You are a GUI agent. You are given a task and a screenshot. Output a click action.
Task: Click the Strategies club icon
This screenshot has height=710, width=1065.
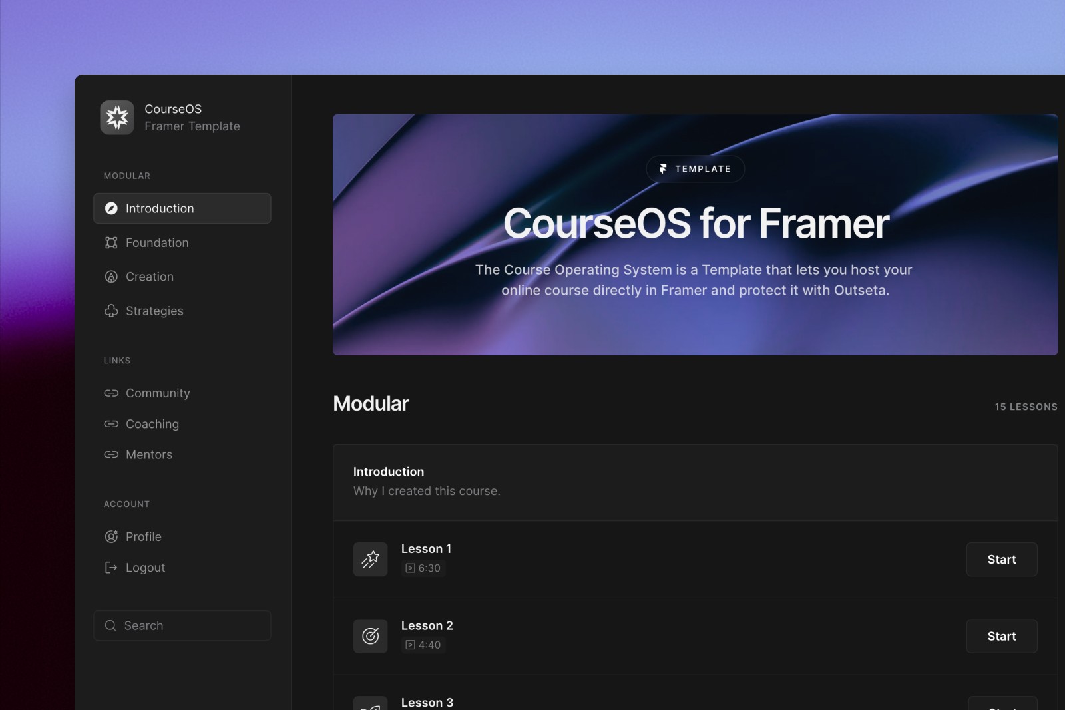point(111,311)
